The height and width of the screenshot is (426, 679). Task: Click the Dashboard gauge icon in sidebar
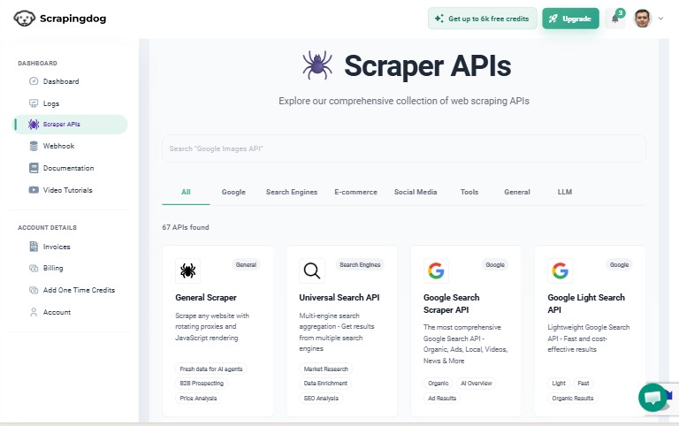pos(34,81)
